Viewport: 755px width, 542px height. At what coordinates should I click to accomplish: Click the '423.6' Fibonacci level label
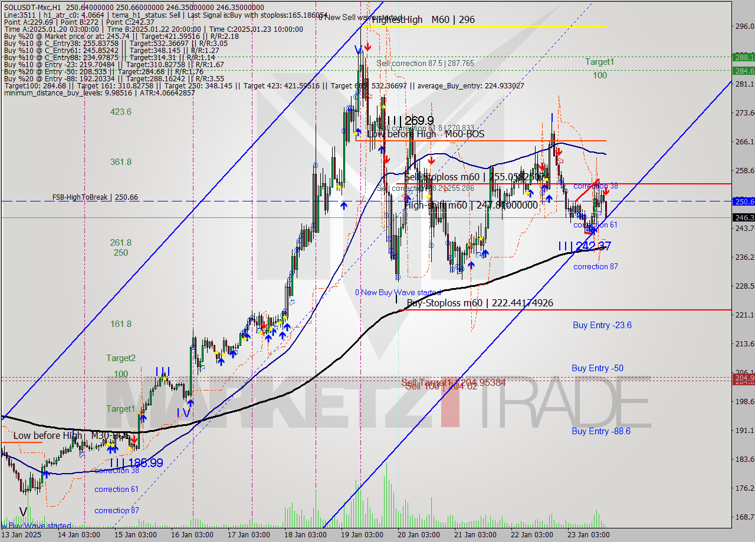tap(121, 111)
